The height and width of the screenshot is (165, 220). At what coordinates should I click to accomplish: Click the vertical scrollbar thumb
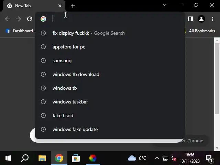point(217,79)
